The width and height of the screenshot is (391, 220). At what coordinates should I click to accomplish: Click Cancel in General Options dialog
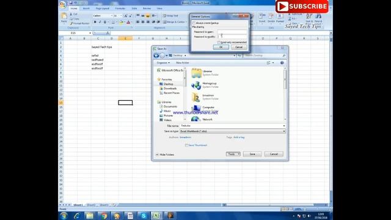pyautogui.click(x=239, y=47)
